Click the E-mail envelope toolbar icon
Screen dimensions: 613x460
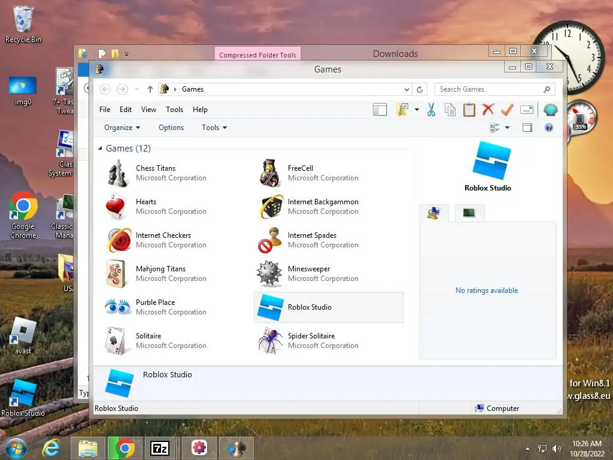point(527,110)
